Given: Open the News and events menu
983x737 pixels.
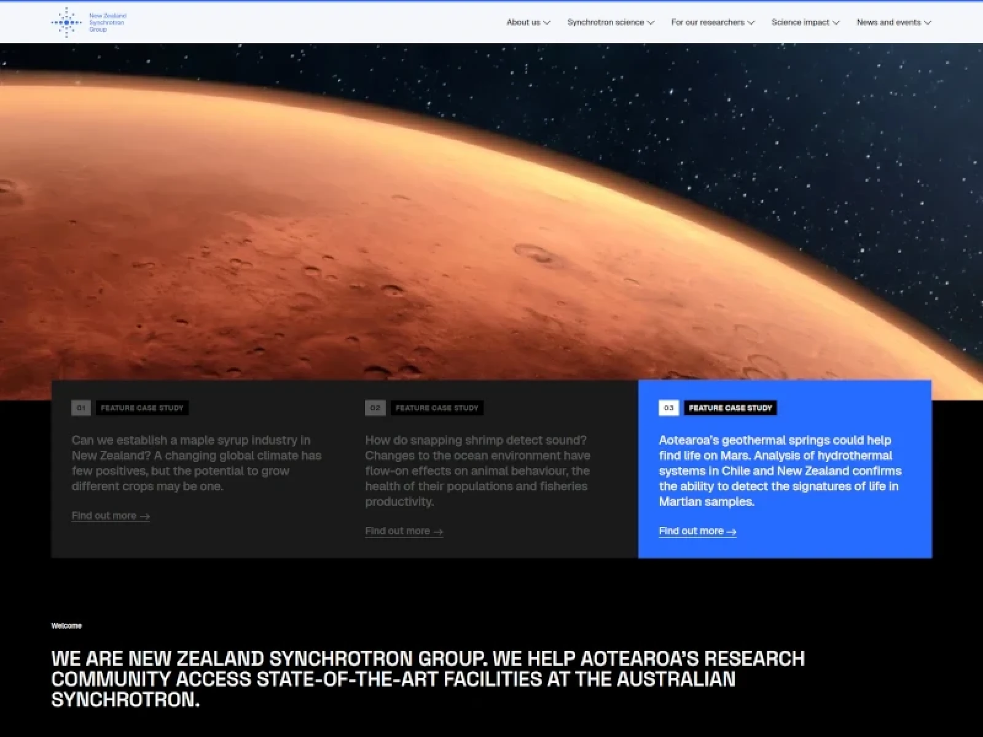Looking at the screenshot, I should point(894,22).
